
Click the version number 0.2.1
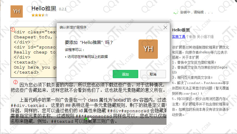coord(63,9)
